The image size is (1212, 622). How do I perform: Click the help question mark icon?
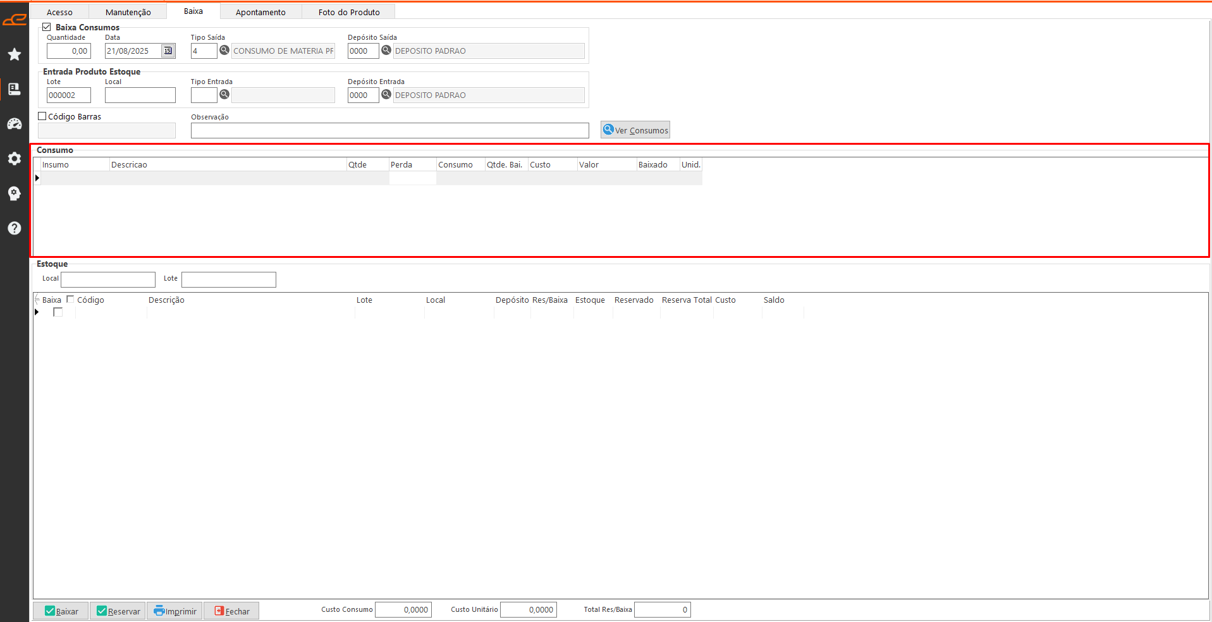point(14,228)
